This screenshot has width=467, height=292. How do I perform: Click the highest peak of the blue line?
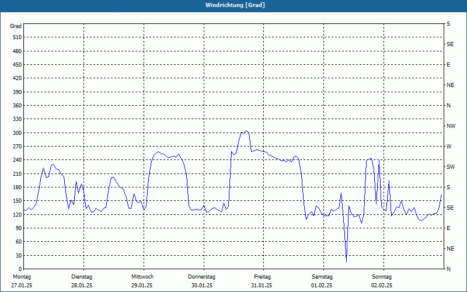click(246, 131)
